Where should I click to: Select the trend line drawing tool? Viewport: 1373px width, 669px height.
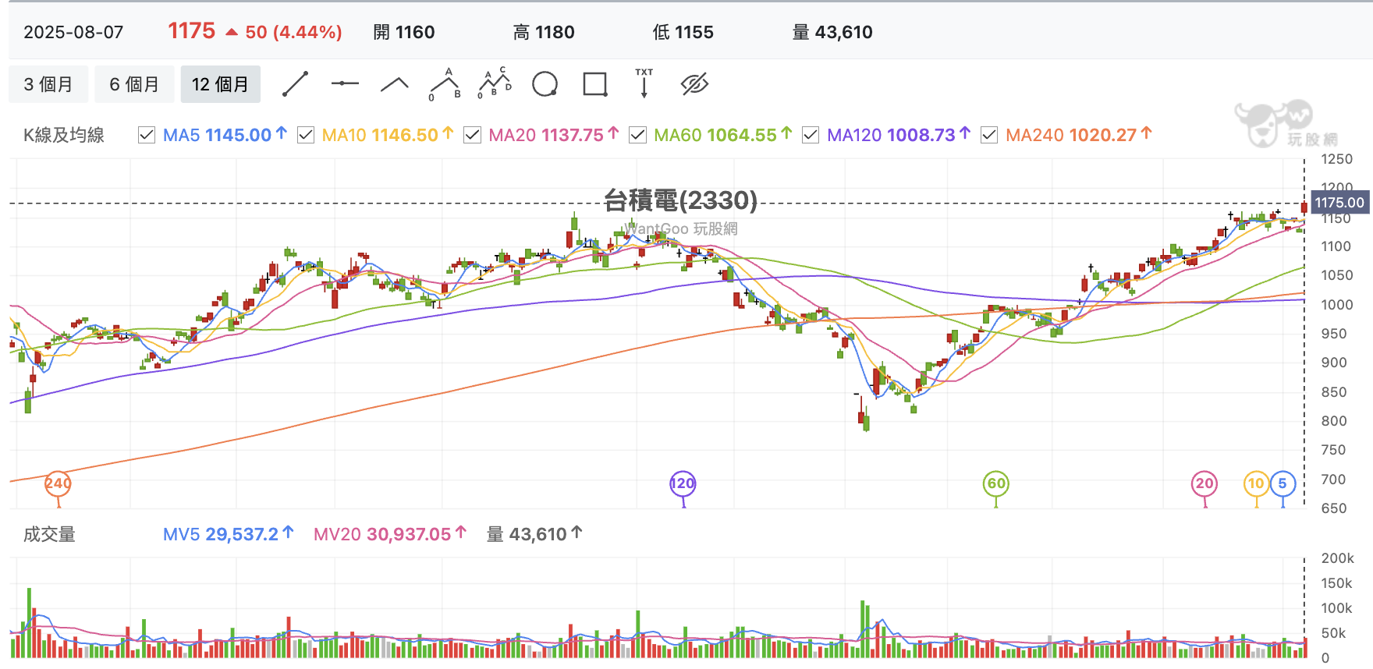295,84
